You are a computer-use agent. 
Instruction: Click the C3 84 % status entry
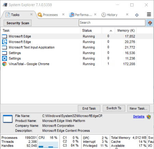tap(70, 145)
